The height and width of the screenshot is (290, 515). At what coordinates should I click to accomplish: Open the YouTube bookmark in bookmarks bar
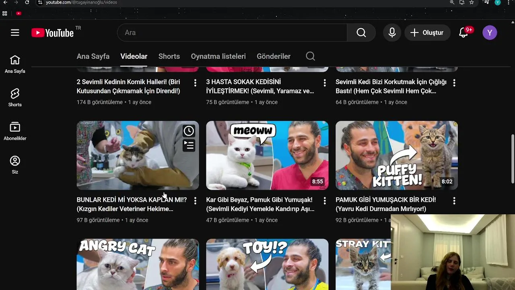[x=19, y=13]
